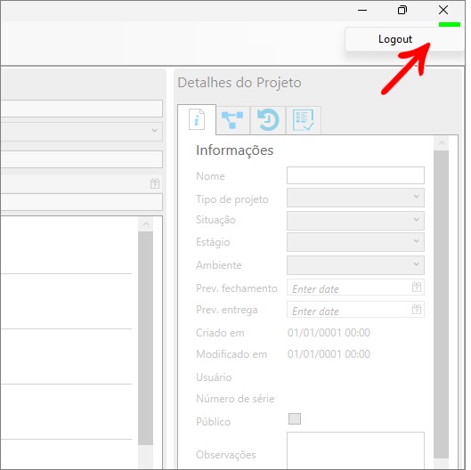This screenshot has height=470, width=471.
Task: Toggle the Público checkbox
Action: 295,418
